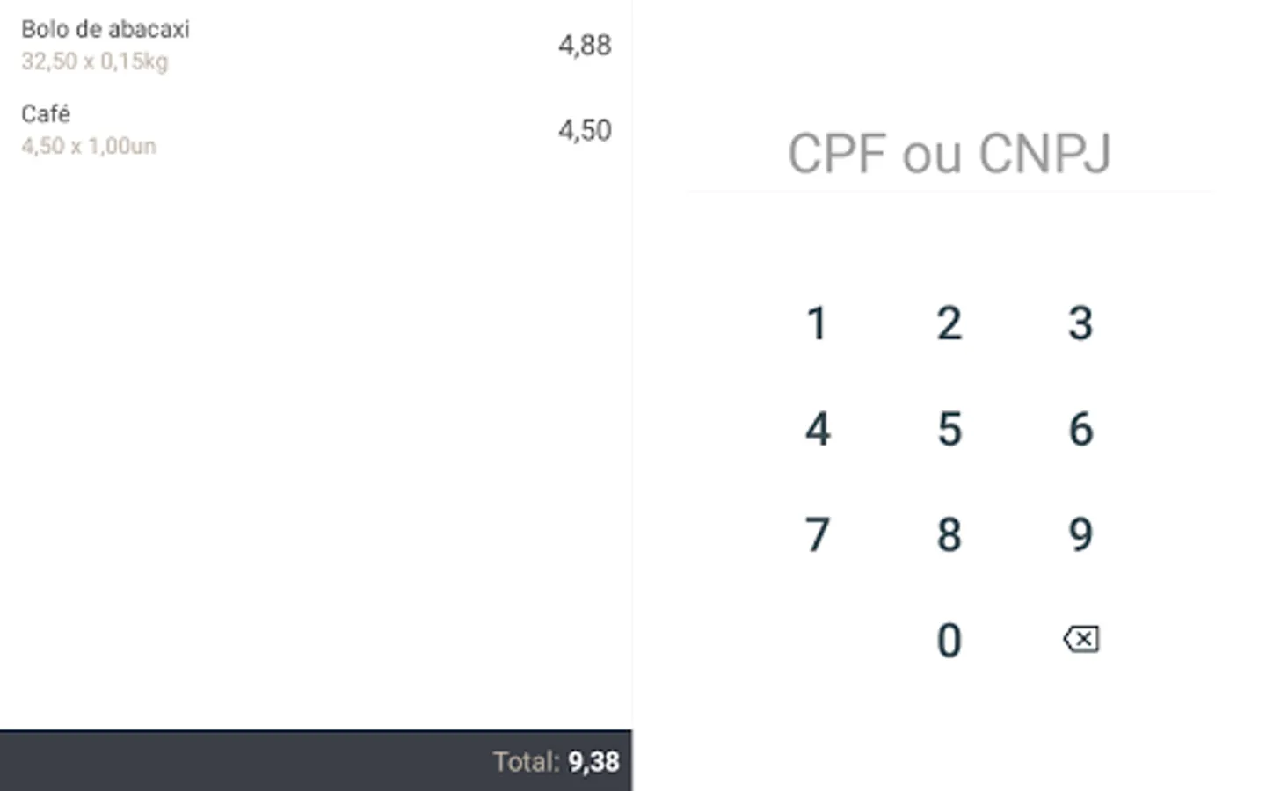Screen dimensions: 1266x791
Task: Select keypad number 5
Action: 949,429
